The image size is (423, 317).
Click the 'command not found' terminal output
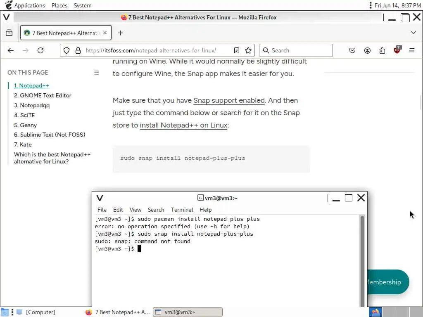143,241
